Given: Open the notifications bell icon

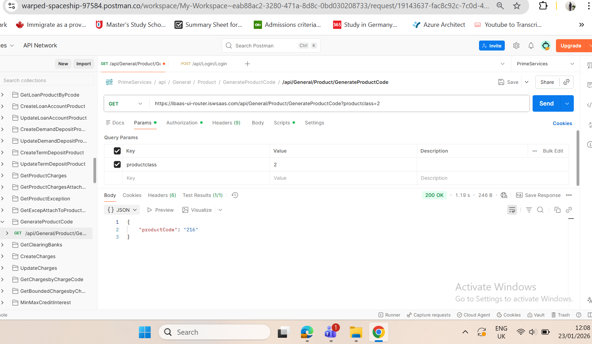Looking at the screenshot, I should [x=531, y=46].
